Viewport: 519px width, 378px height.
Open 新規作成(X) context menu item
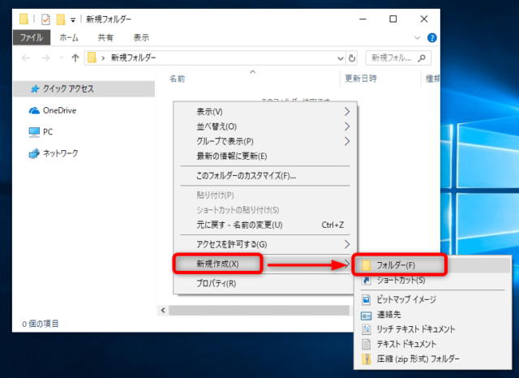click(x=265, y=264)
